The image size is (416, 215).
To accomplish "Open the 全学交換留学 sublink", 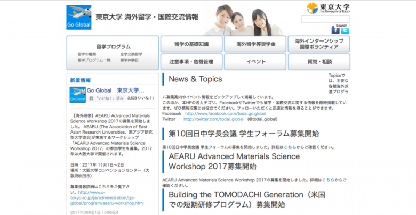I will 131,54.
